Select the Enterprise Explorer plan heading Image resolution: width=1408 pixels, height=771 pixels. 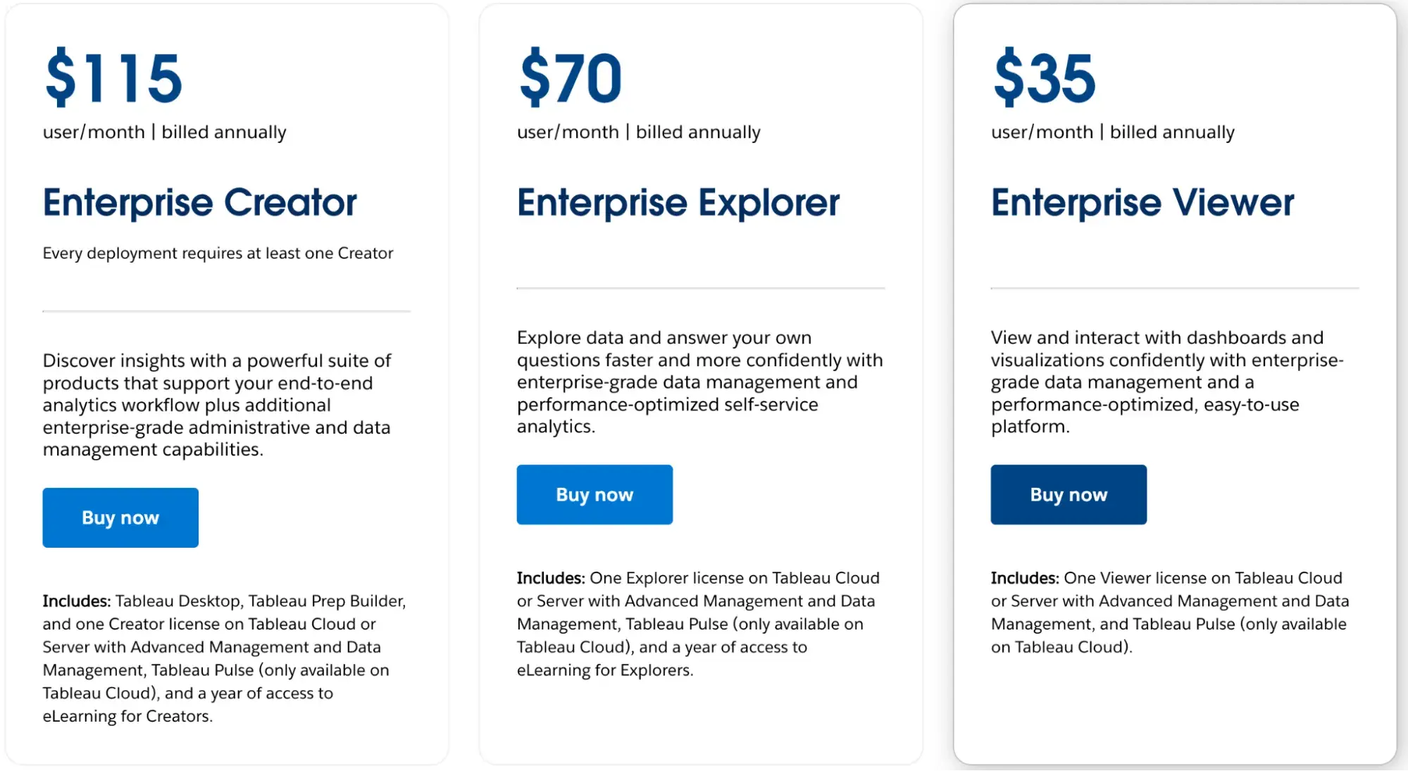pyautogui.click(x=678, y=203)
